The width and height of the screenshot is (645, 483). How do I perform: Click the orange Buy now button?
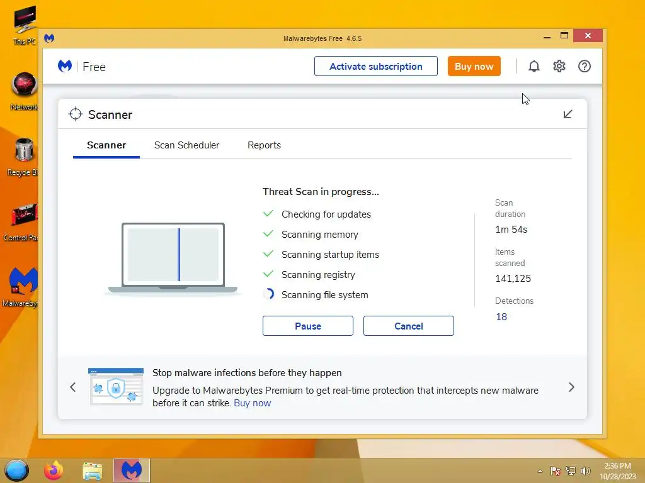[474, 66]
